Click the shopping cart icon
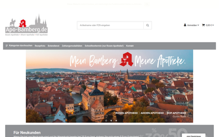Screen dimensions: 219x137 [x=203, y=25]
